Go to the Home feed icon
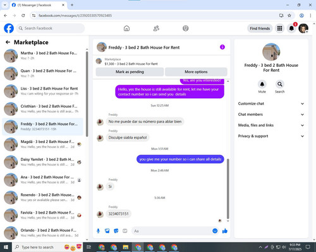 (x=126, y=28)
